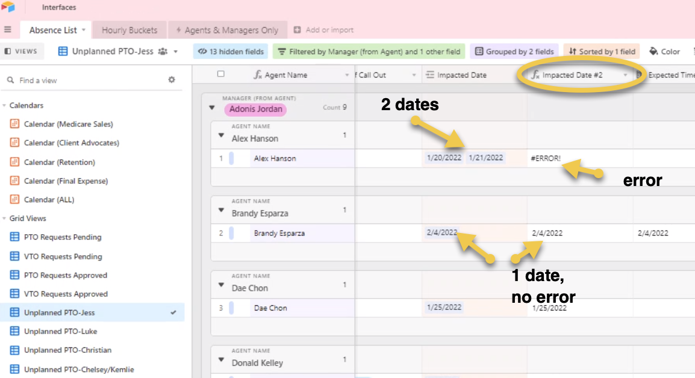Click the 1/21/2022 date chip
This screenshot has height=378, width=695.
(486, 158)
